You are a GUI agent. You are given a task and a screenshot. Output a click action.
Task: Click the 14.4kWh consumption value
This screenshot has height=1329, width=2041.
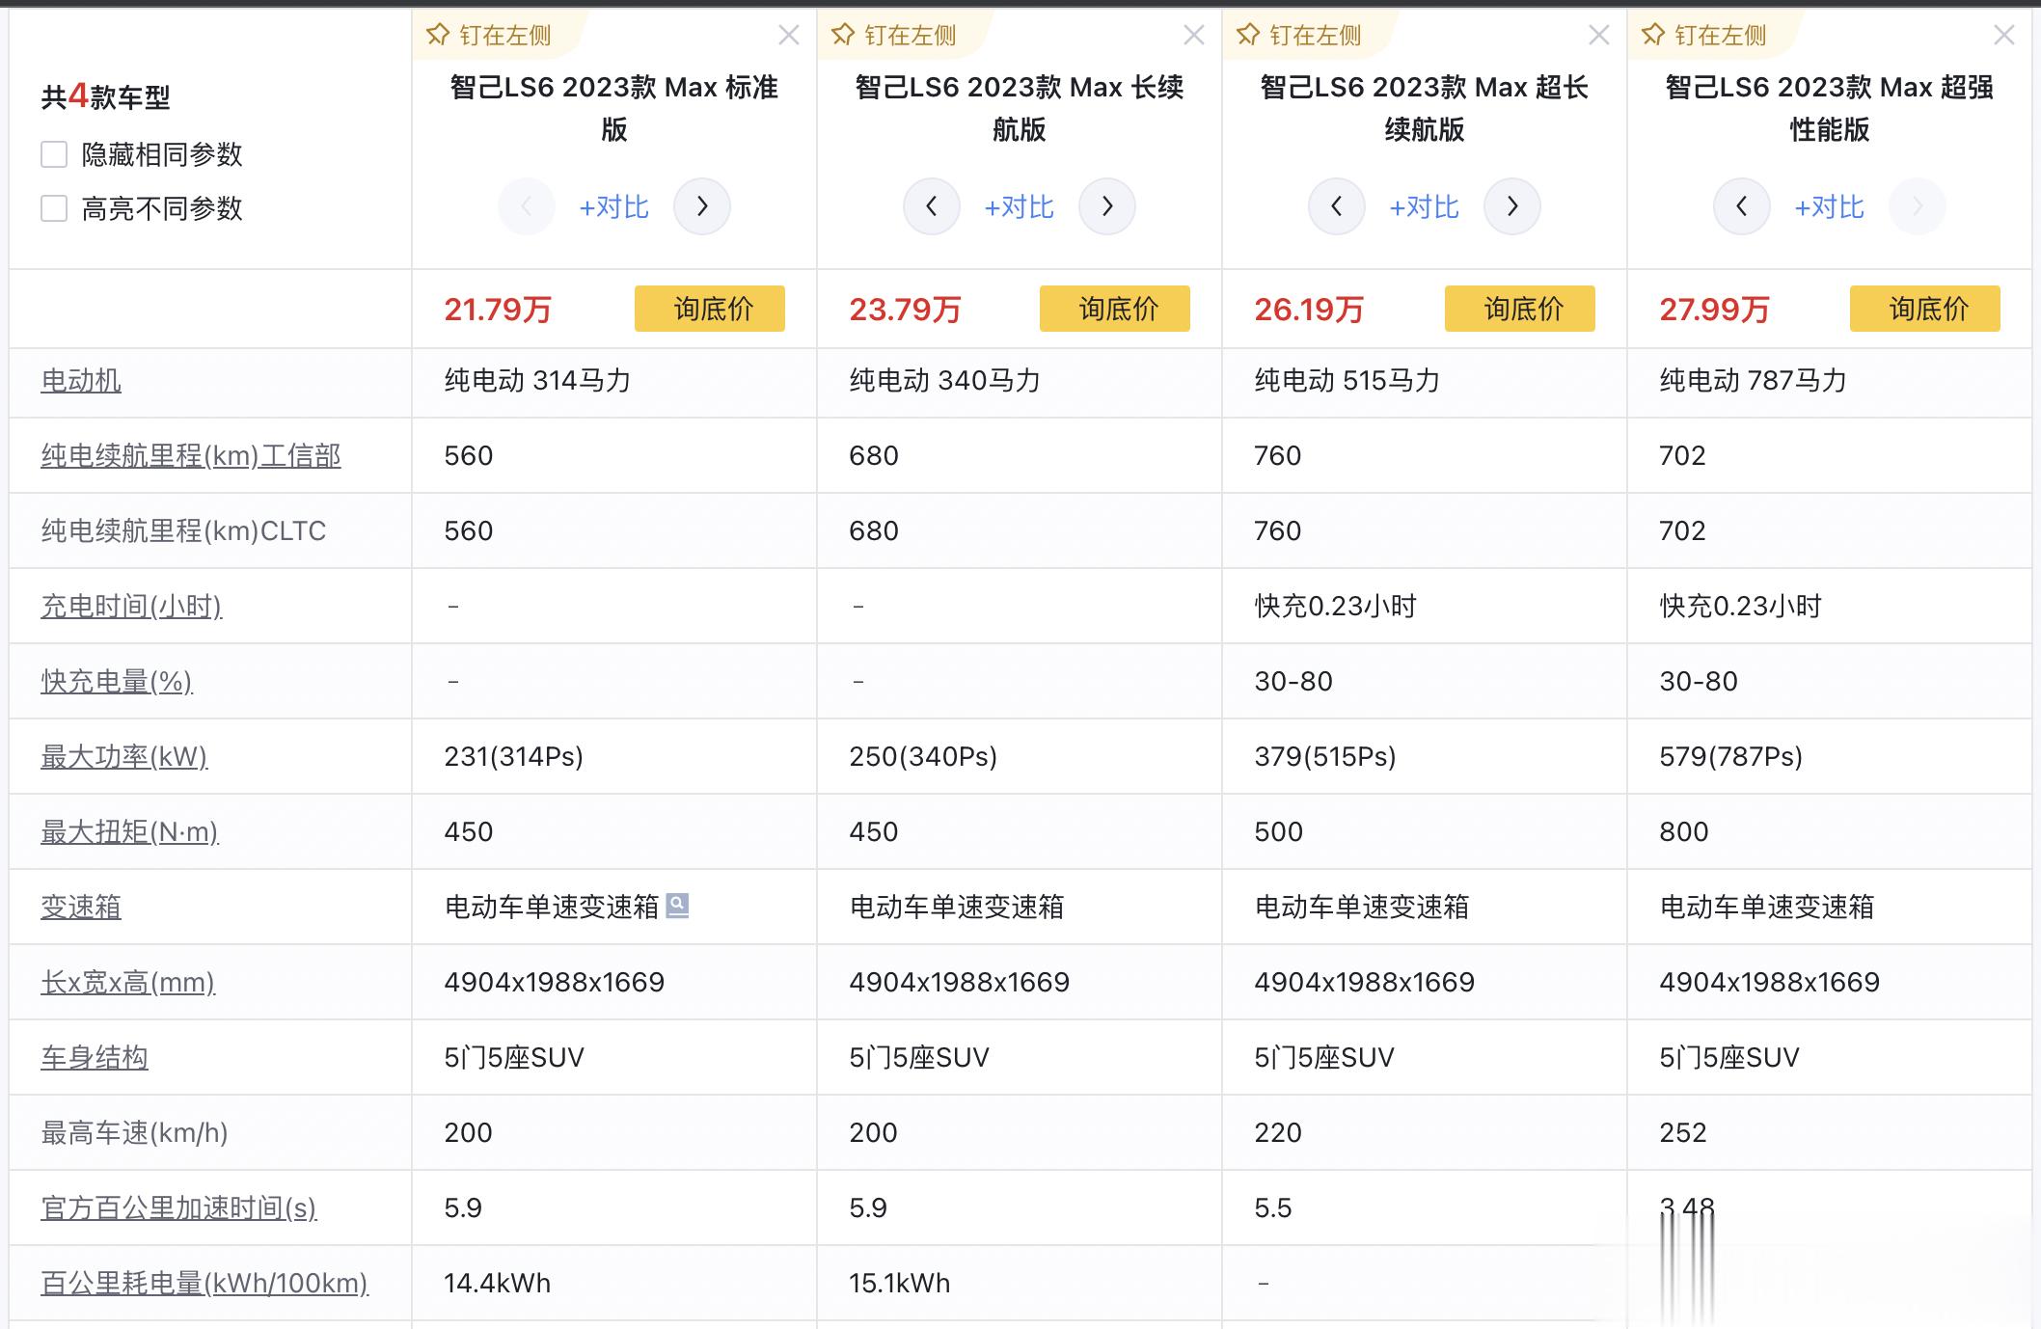498,1284
